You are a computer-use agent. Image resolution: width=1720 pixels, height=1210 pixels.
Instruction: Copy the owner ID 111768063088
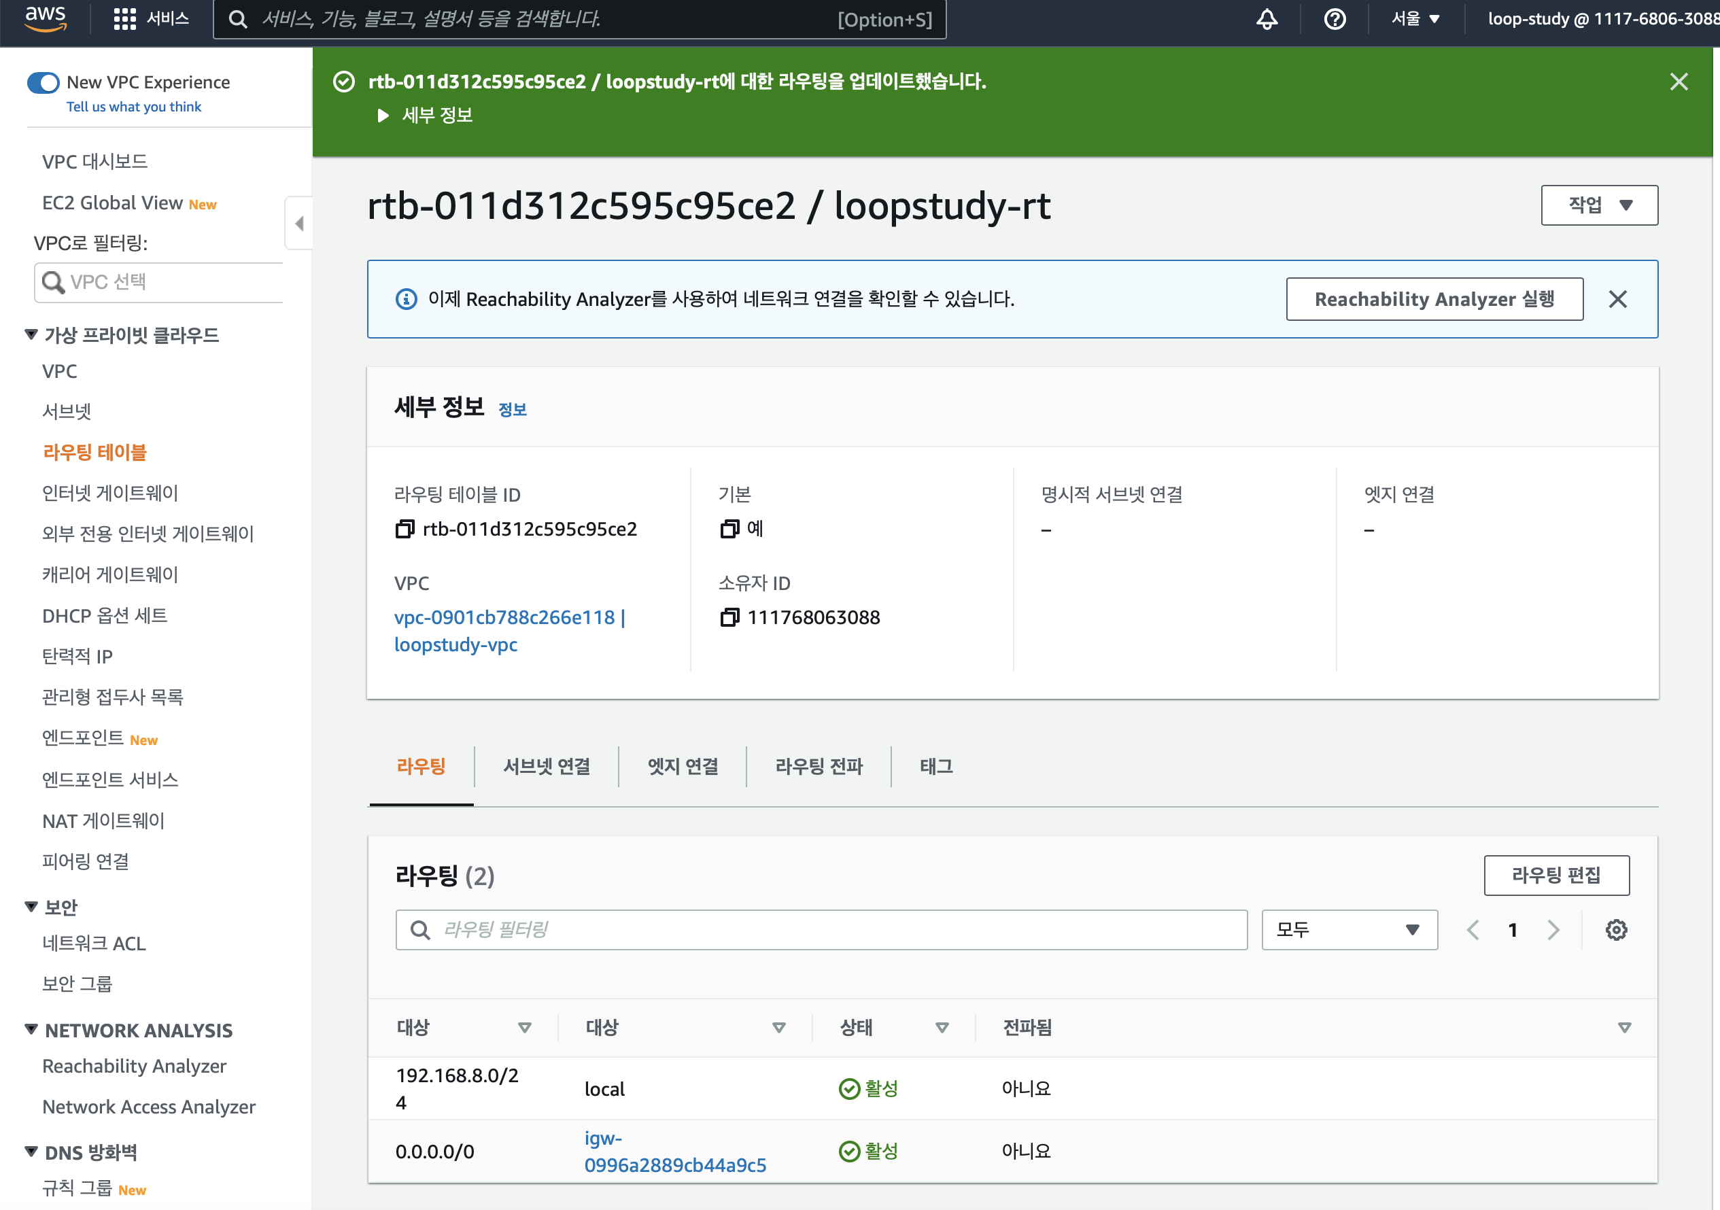(729, 617)
